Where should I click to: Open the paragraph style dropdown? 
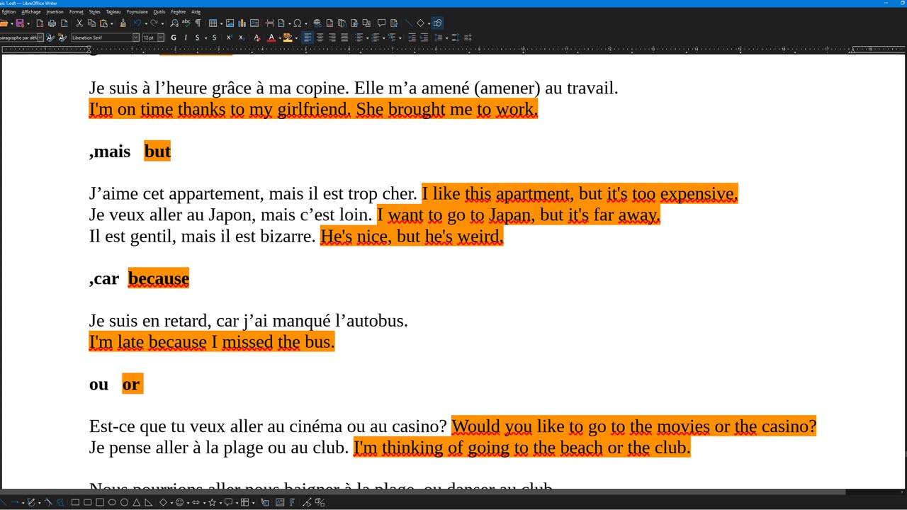(x=40, y=38)
